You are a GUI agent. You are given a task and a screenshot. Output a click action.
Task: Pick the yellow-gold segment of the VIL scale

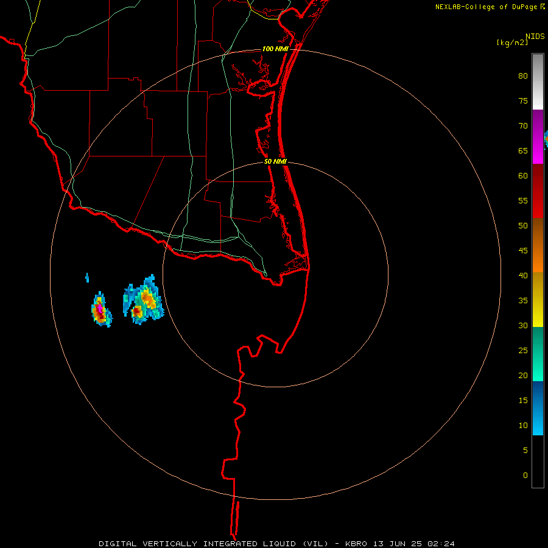(x=538, y=300)
